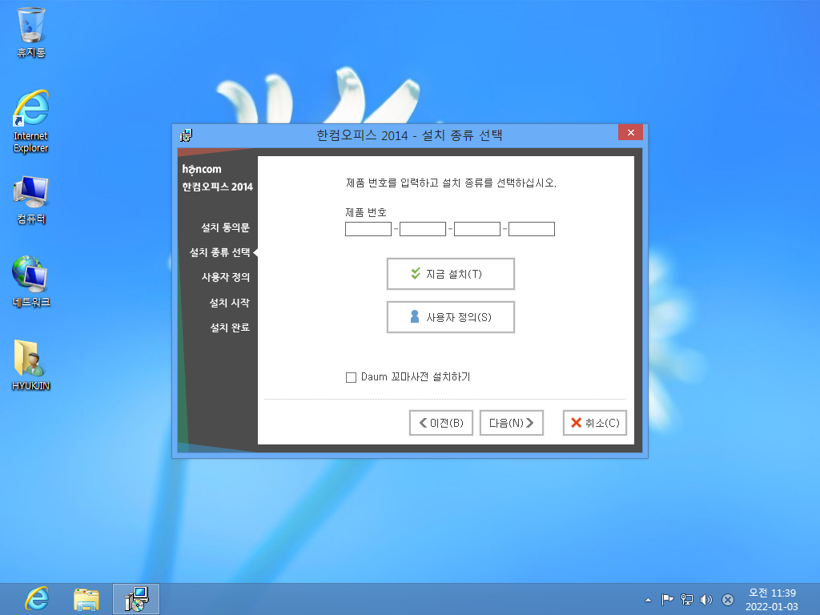Open the volume speaker tray icon
The height and width of the screenshot is (615, 820).
coord(706,600)
